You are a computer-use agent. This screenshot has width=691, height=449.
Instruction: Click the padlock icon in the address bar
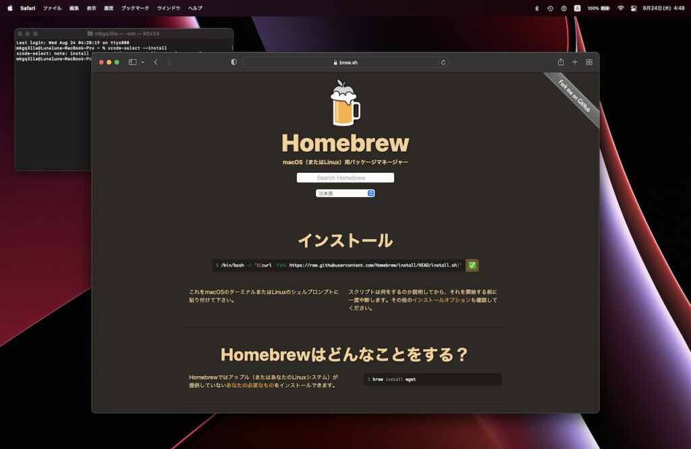pyautogui.click(x=335, y=63)
